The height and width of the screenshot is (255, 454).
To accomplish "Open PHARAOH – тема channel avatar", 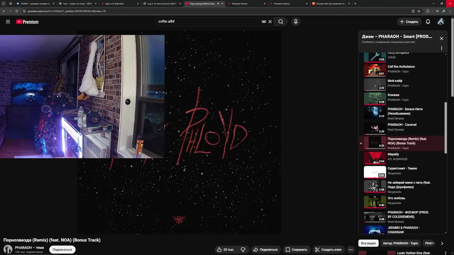I will [x=8, y=249].
